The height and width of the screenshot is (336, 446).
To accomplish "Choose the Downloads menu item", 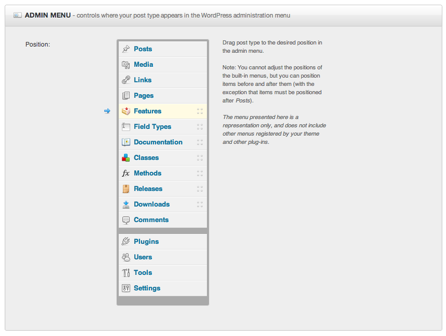I will [x=163, y=204].
